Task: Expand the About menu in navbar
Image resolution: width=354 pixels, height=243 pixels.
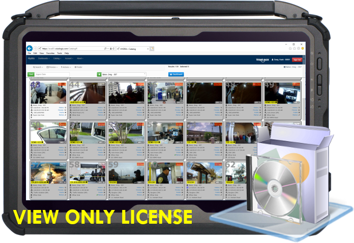Action: (x=80, y=59)
